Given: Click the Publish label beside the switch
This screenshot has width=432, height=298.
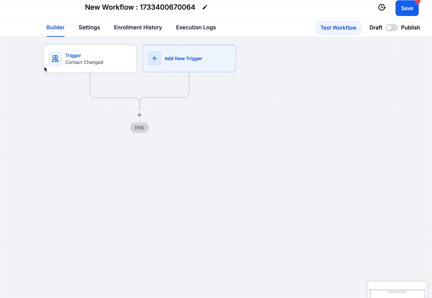Looking at the screenshot, I should pos(410,28).
